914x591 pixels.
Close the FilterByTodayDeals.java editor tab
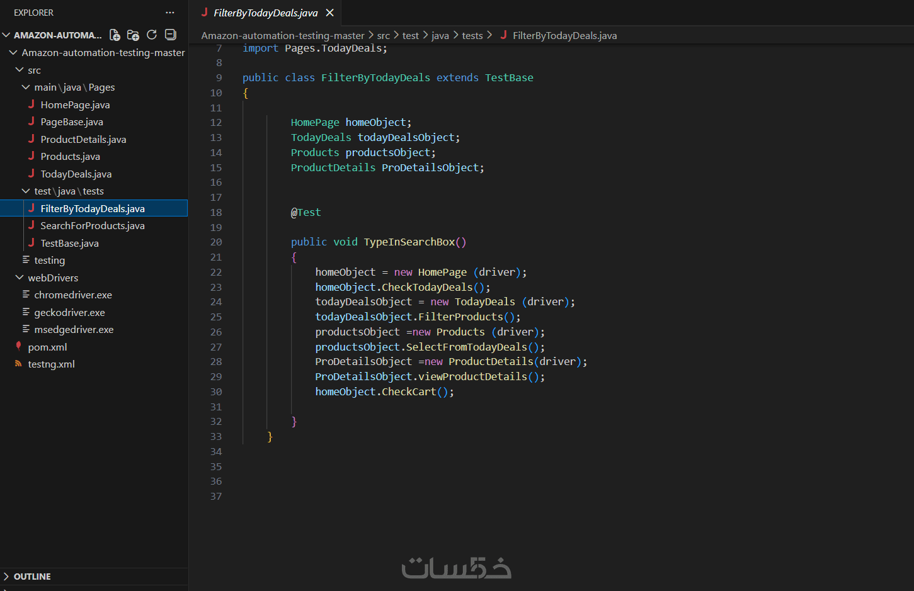[x=330, y=13]
